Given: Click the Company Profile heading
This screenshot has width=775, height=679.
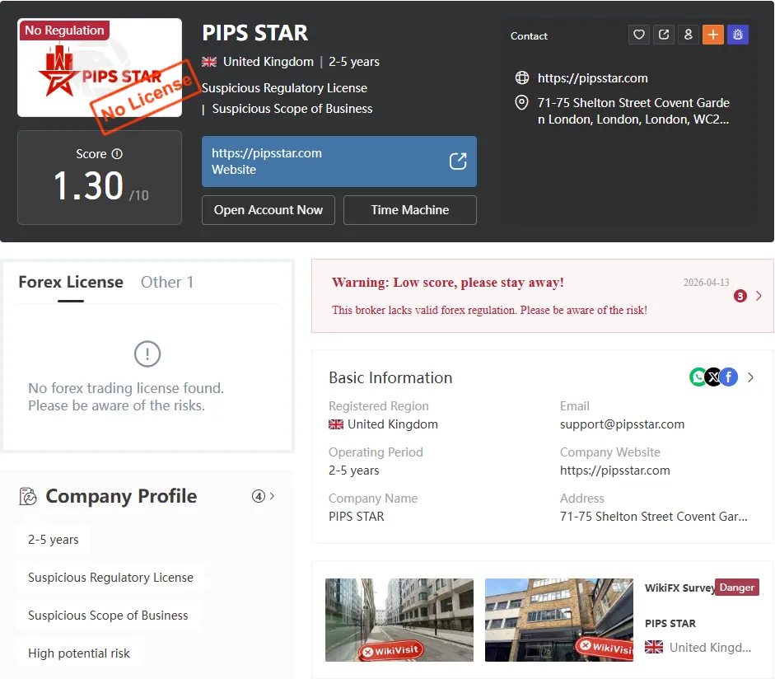Looking at the screenshot, I should pos(121,496).
